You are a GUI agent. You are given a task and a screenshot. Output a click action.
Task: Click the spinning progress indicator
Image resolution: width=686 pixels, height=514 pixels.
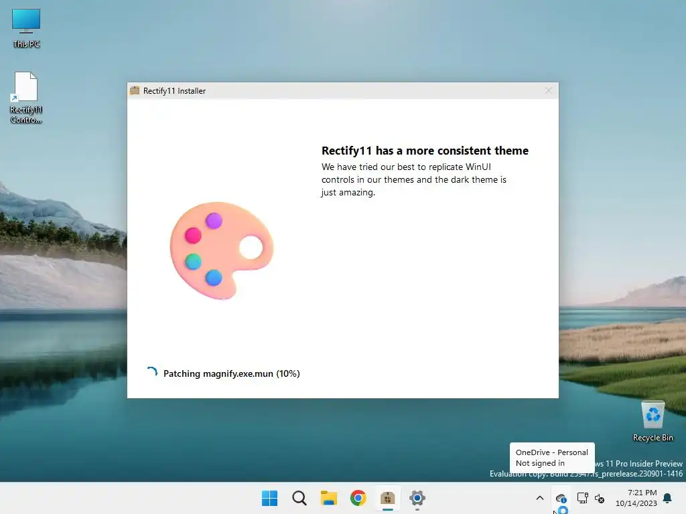click(152, 372)
